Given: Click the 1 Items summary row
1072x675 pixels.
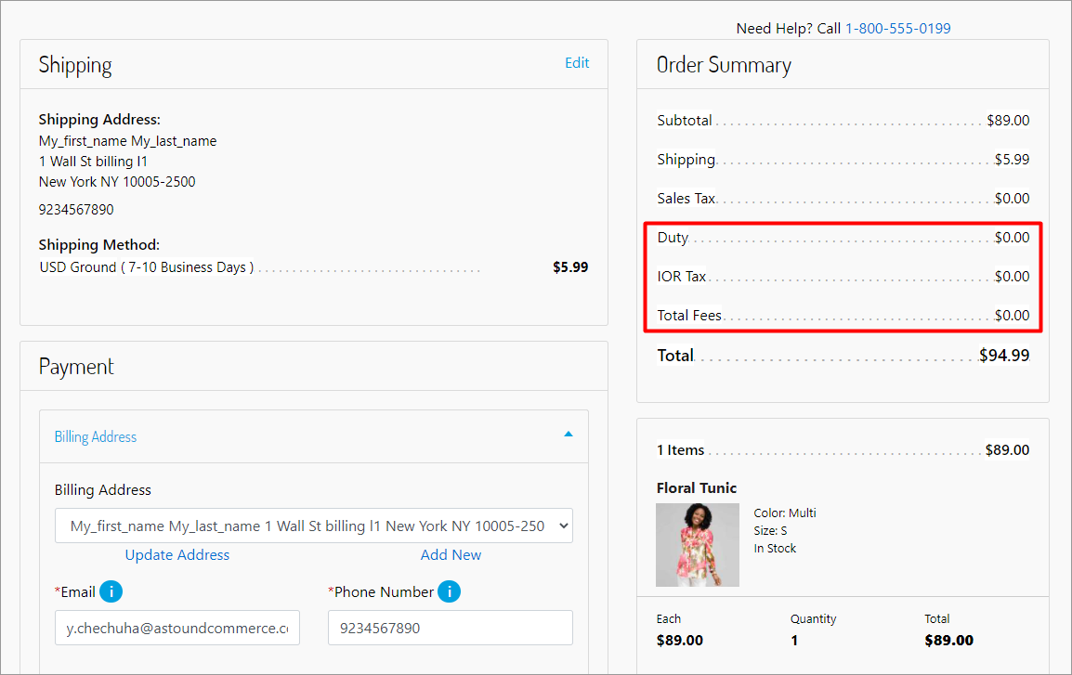Looking at the screenshot, I should coord(843,450).
